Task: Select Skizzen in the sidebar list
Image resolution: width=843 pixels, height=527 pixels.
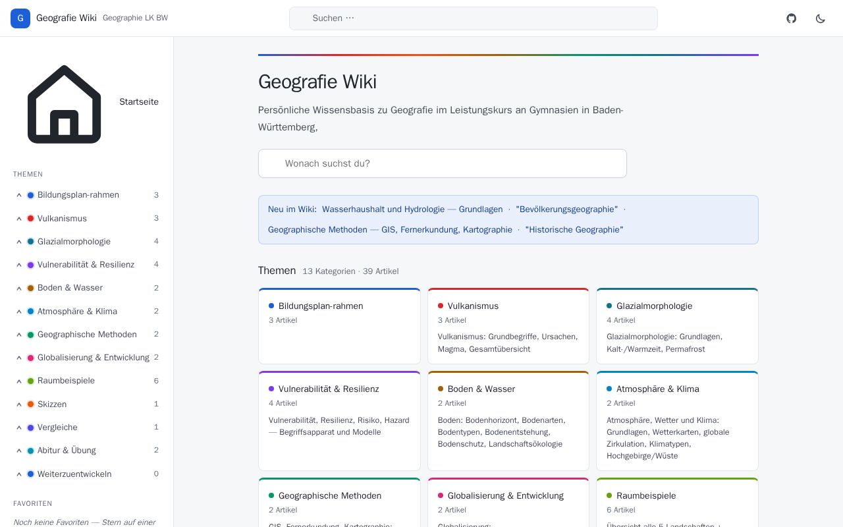Action: (x=52, y=404)
